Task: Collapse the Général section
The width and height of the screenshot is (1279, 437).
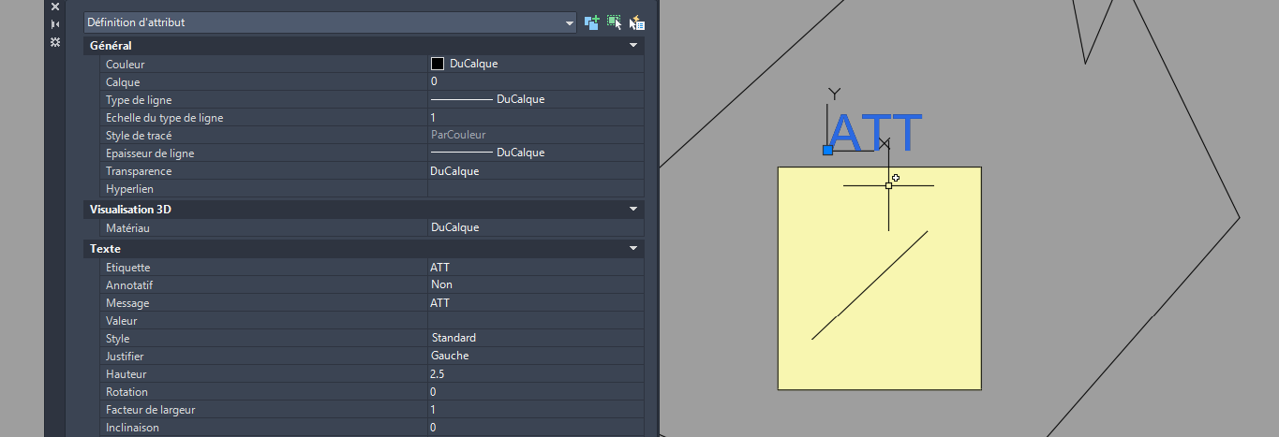Action: [633, 45]
